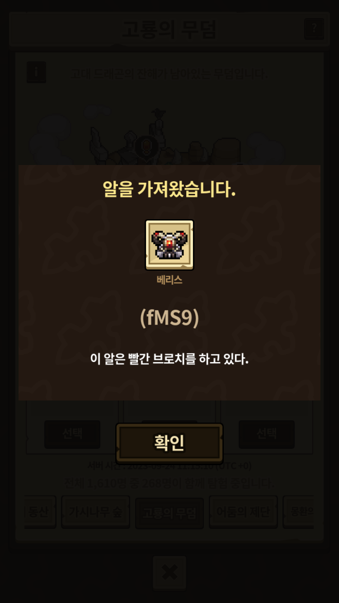This screenshot has width=339, height=603.
Task: Tap the info "i" icon
Action: [36, 72]
